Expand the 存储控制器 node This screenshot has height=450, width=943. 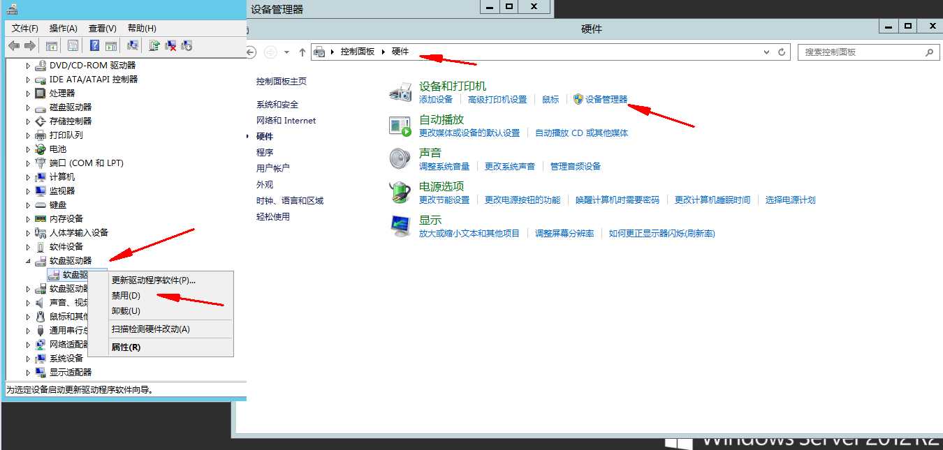pyautogui.click(x=29, y=121)
